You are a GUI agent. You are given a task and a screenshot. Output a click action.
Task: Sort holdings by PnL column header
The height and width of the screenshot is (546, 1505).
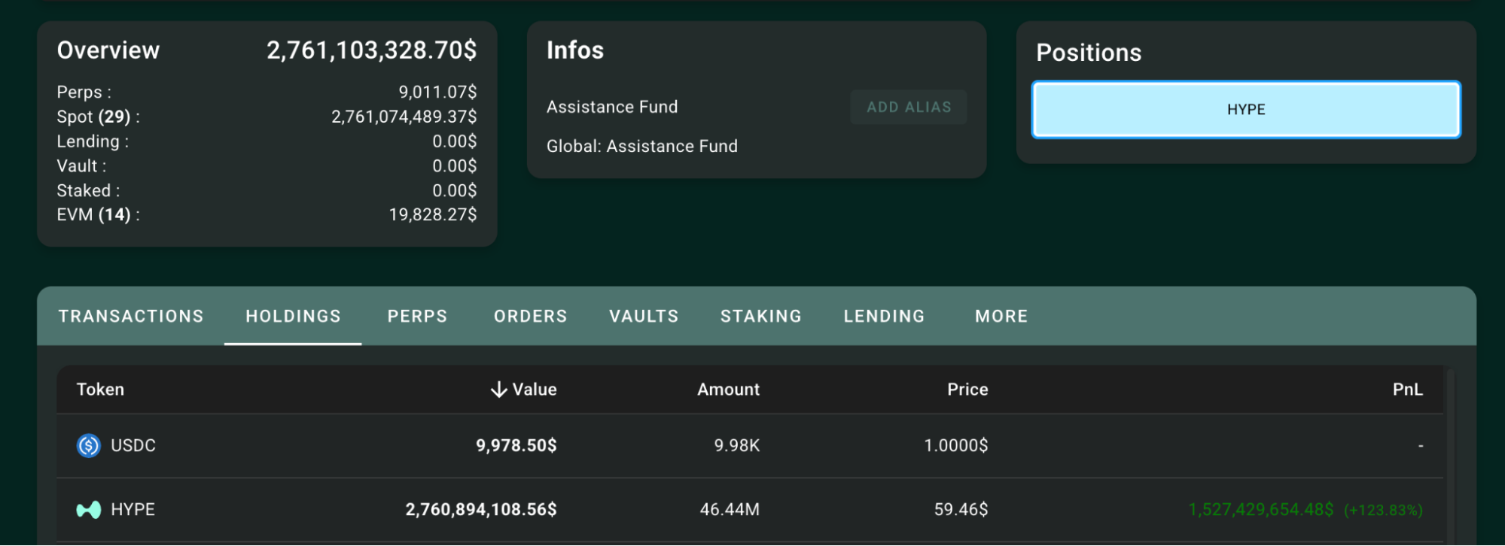(x=1407, y=390)
